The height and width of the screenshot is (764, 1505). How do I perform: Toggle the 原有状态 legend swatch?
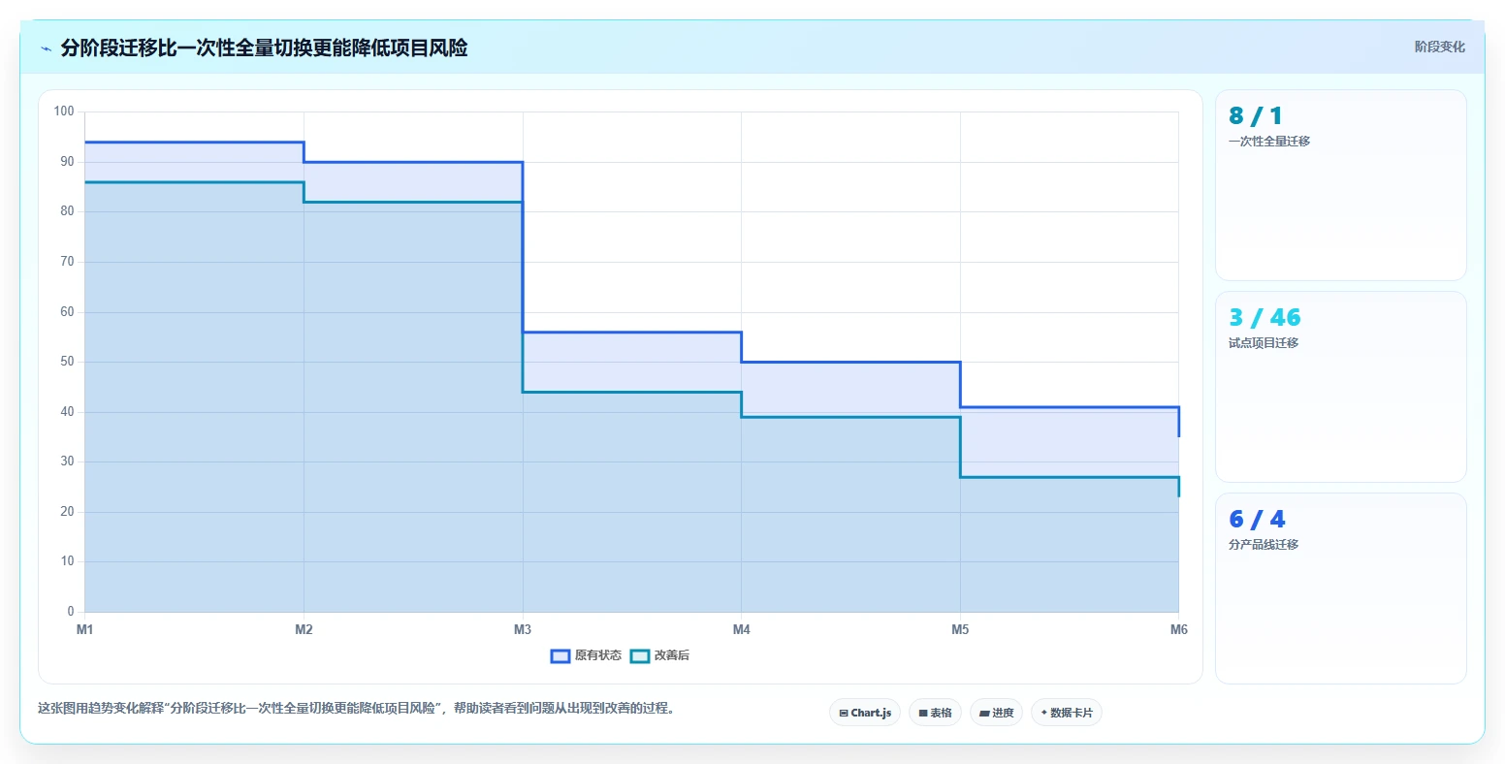[560, 656]
